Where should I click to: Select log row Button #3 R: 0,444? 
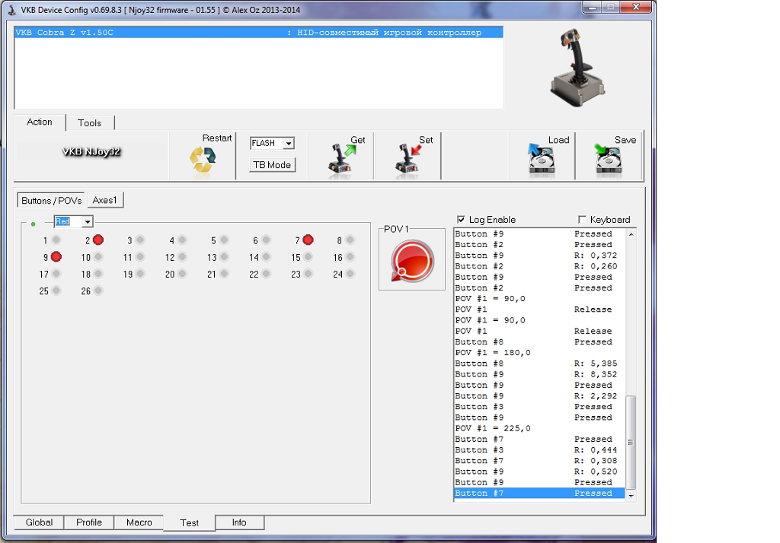(539, 449)
